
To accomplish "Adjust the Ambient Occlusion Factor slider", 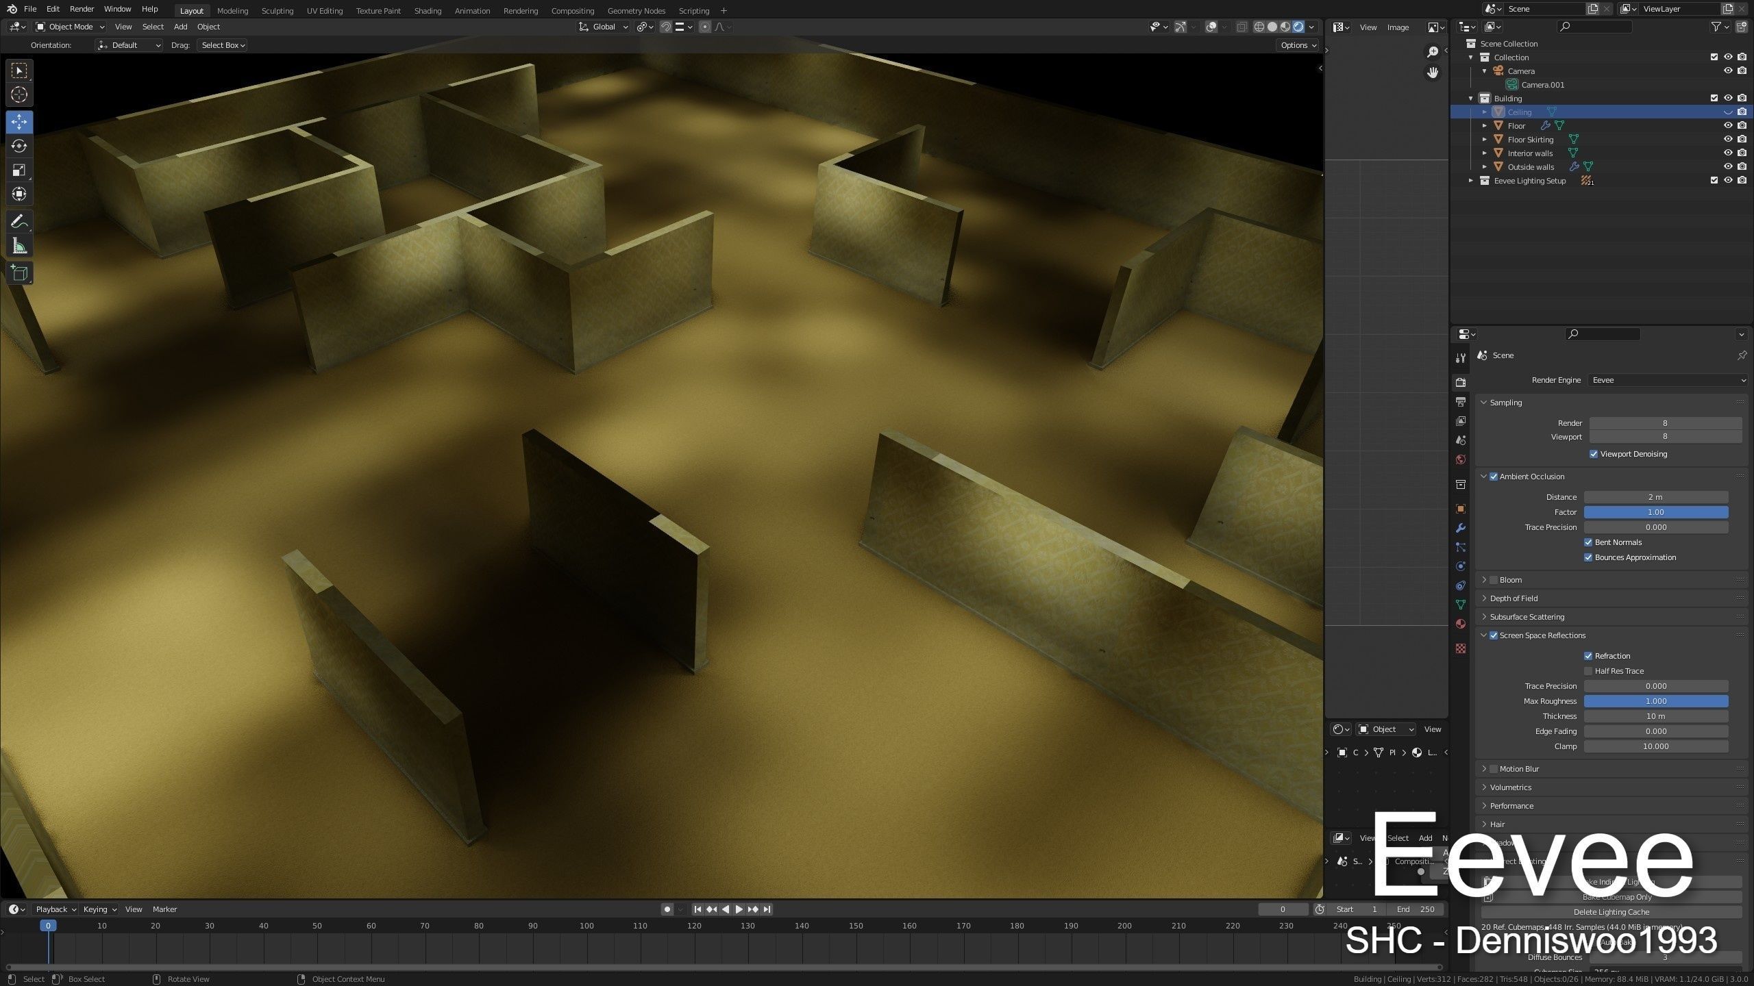I will click(x=1655, y=512).
